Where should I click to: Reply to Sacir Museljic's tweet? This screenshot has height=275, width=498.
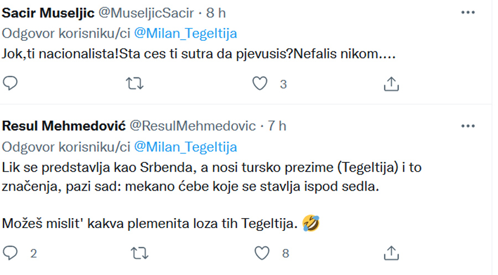tap(10, 83)
